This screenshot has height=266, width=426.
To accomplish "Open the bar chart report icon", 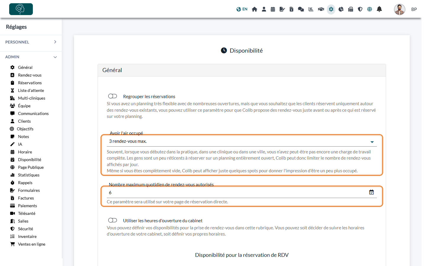I will pos(311,9).
